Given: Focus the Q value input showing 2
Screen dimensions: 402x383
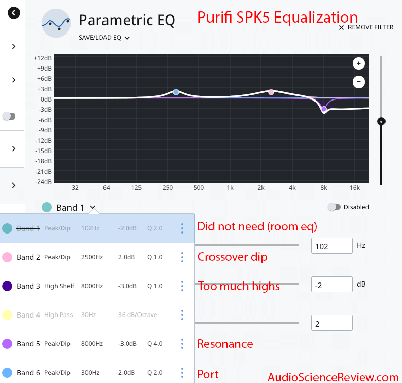Looking at the screenshot, I should coord(332,323).
